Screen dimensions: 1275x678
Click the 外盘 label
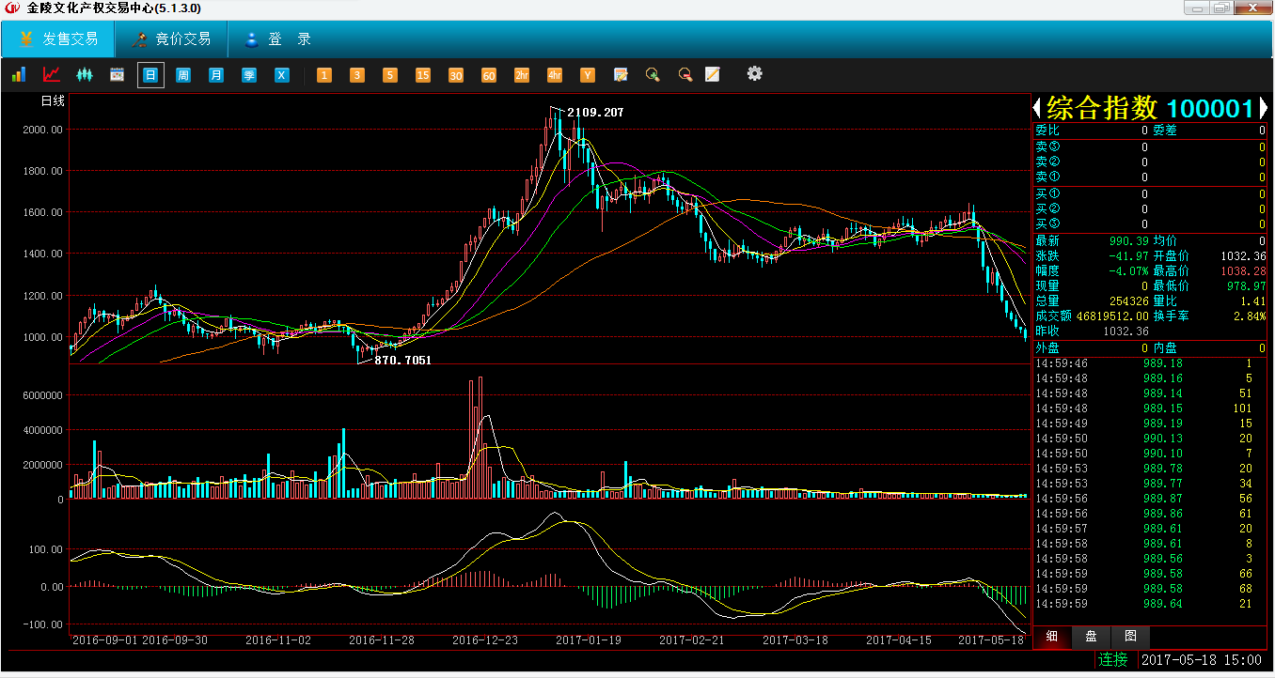coord(1047,348)
